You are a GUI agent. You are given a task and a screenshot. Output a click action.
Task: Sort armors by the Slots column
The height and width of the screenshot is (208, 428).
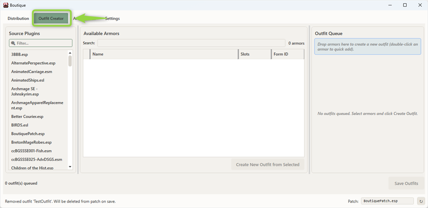click(x=254, y=54)
